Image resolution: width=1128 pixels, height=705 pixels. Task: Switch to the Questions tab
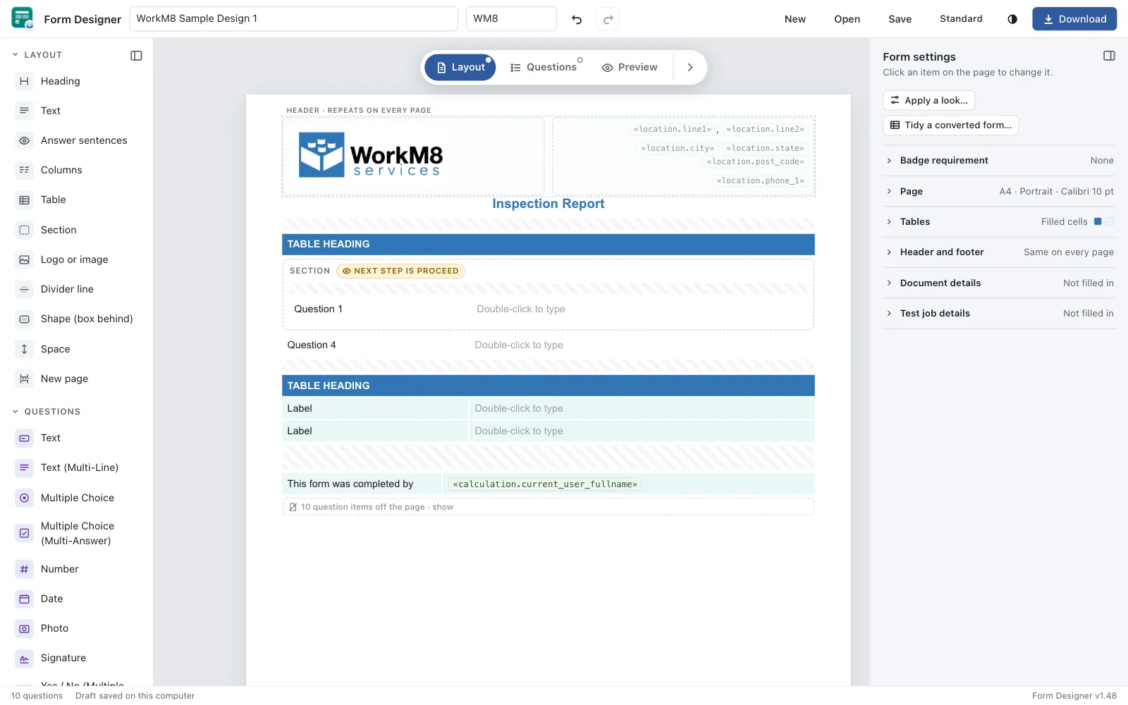click(544, 67)
